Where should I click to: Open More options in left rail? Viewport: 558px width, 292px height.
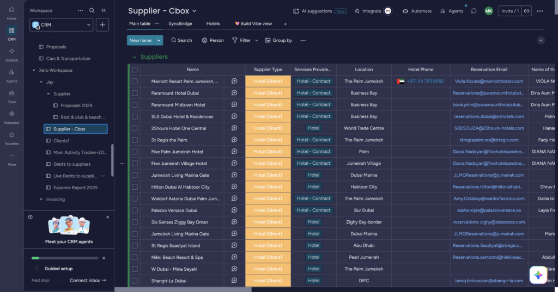11,159
